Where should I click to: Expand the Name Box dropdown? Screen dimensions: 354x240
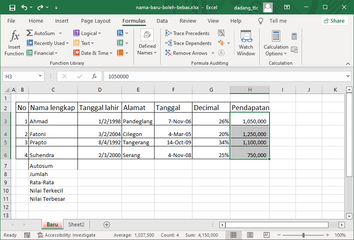(x=40, y=76)
